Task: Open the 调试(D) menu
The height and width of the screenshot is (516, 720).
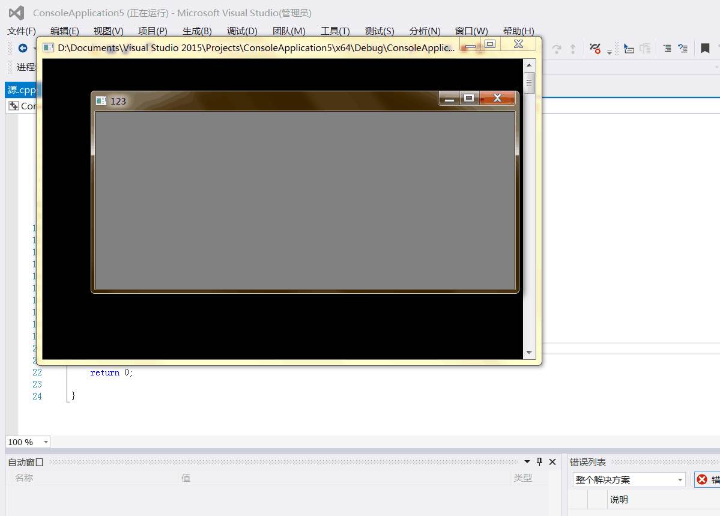Action: tap(242, 31)
